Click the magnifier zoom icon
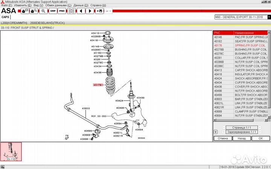Screen dimensions: 271x169 coord(44,11)
